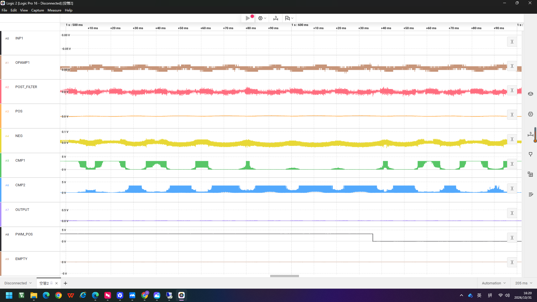Auto-fit vertical scale for CMP1 channel
Screen dimensions: 537x302
point(512,164)
